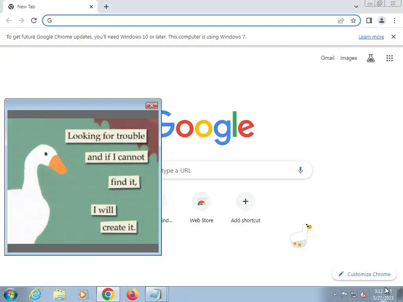Open the Gmail link
Viewport: 403px width, 302px height.
[x=327, y=58]
